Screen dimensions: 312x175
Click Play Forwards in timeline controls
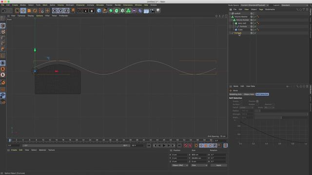point(164,145)
